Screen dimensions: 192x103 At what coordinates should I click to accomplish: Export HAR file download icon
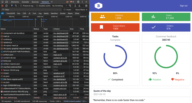point(79,6)
